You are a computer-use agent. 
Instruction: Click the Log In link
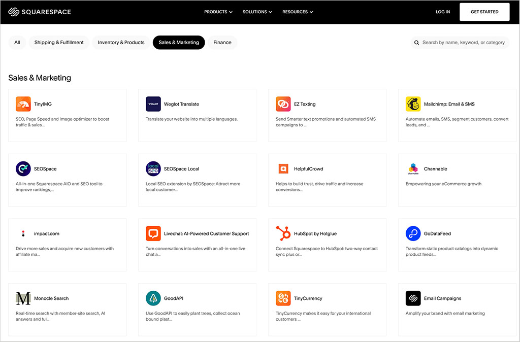point(443,12)
